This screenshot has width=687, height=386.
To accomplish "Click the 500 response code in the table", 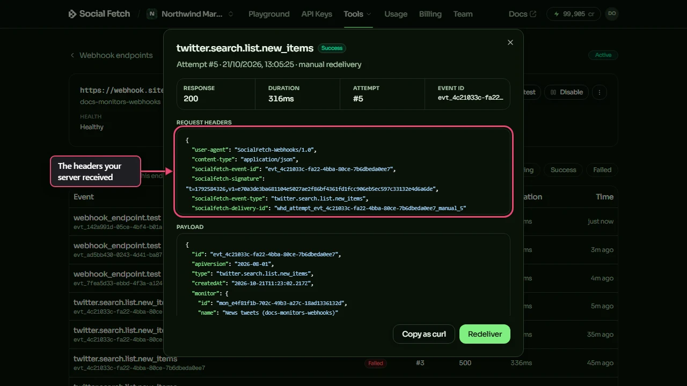I will 465,363.
